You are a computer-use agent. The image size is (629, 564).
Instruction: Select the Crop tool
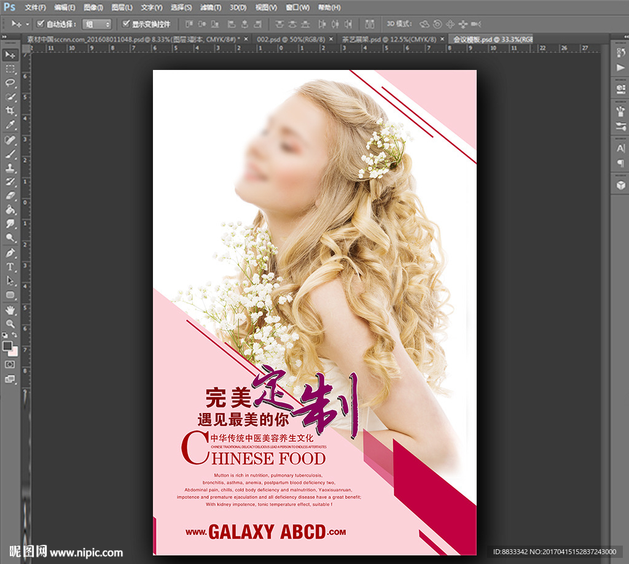pos(10,111)
